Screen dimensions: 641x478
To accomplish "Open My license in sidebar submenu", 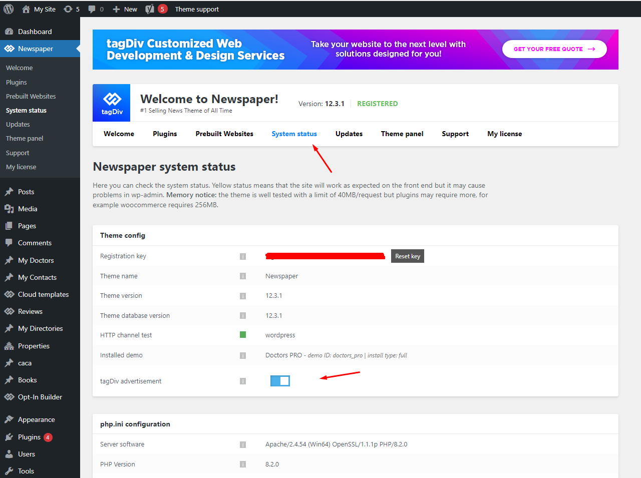I will [x=21, y=167].
